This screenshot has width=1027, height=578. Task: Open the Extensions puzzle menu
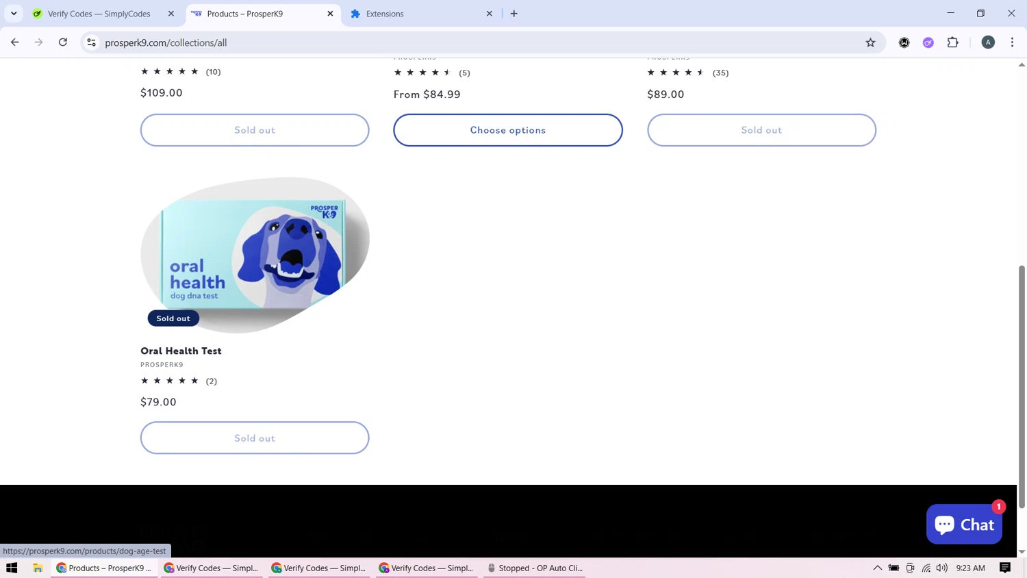click(952, 42)
